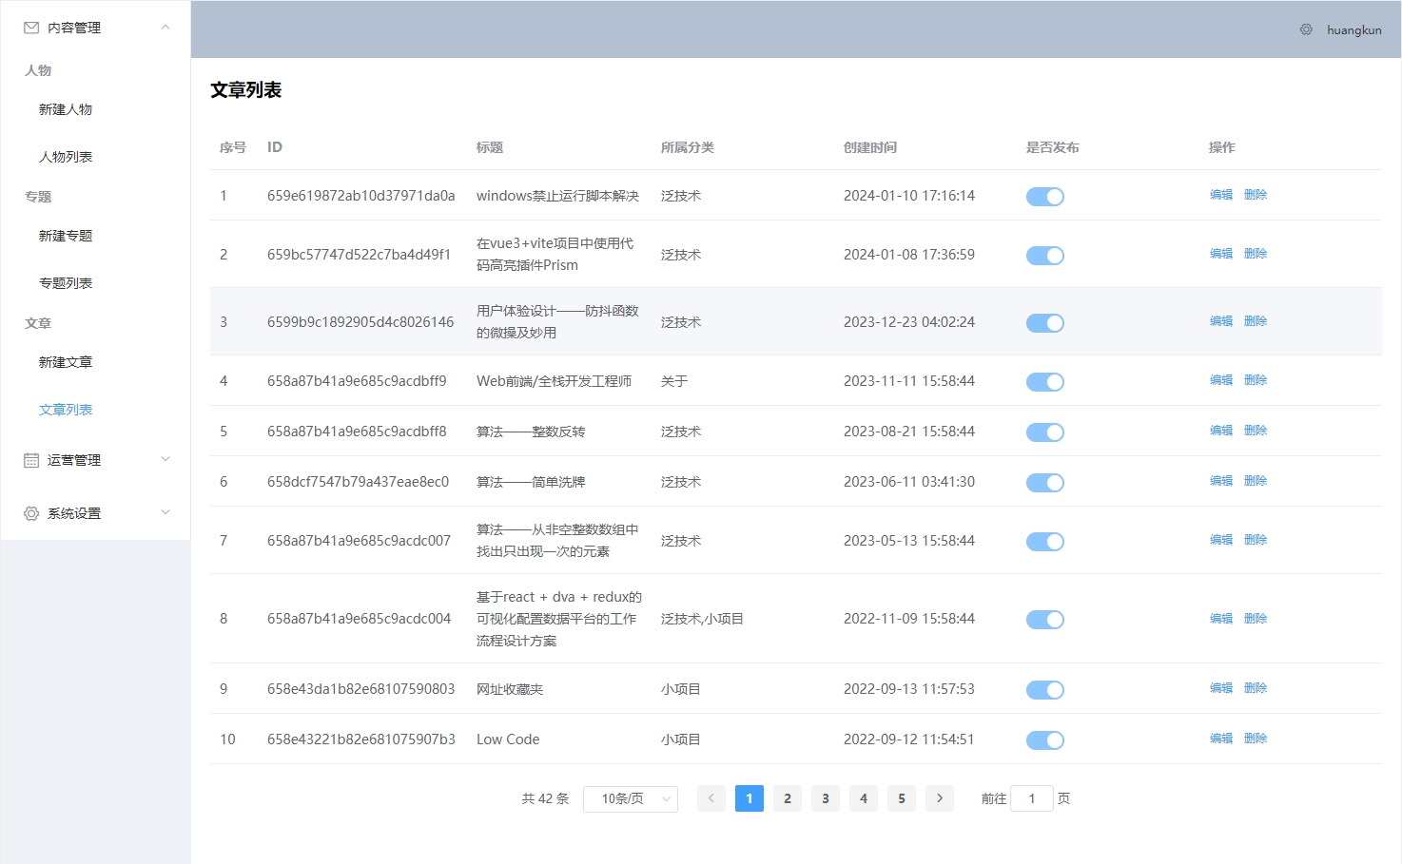Disable publishing for article windows禁止运行脚本解决
Image resolution: width=1402 pixels, height=864 pixels.
pyautogui.click(x=1044, y=196)
